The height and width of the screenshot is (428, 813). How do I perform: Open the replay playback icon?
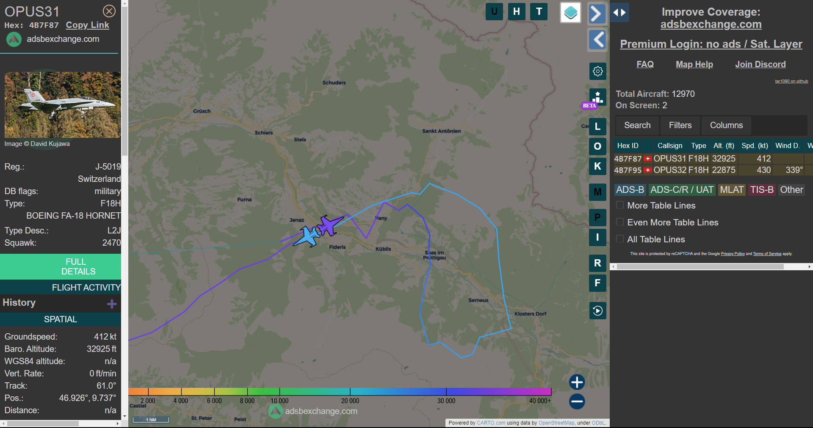coord(597,311)
